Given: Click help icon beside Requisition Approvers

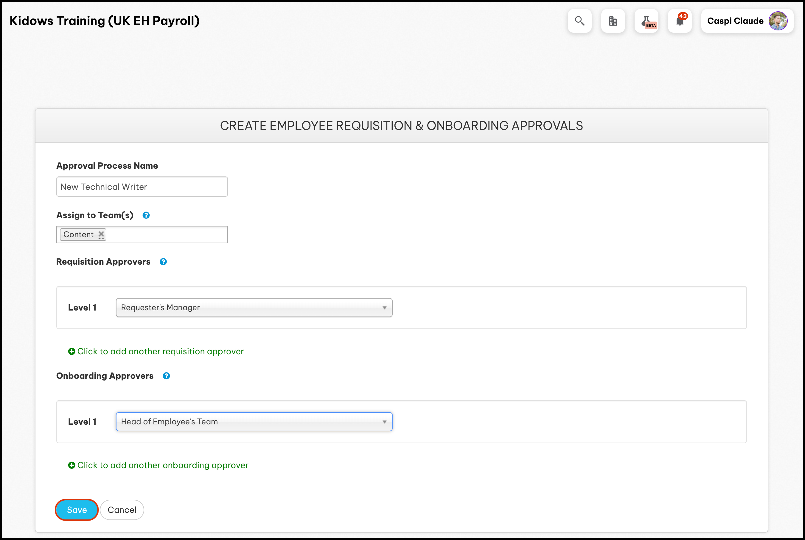Looking at the screenshot, I should (x=163, y=262).
